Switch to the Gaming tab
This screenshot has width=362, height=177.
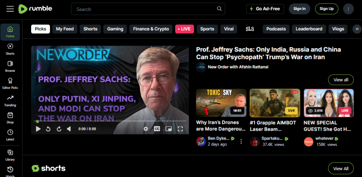115,29
